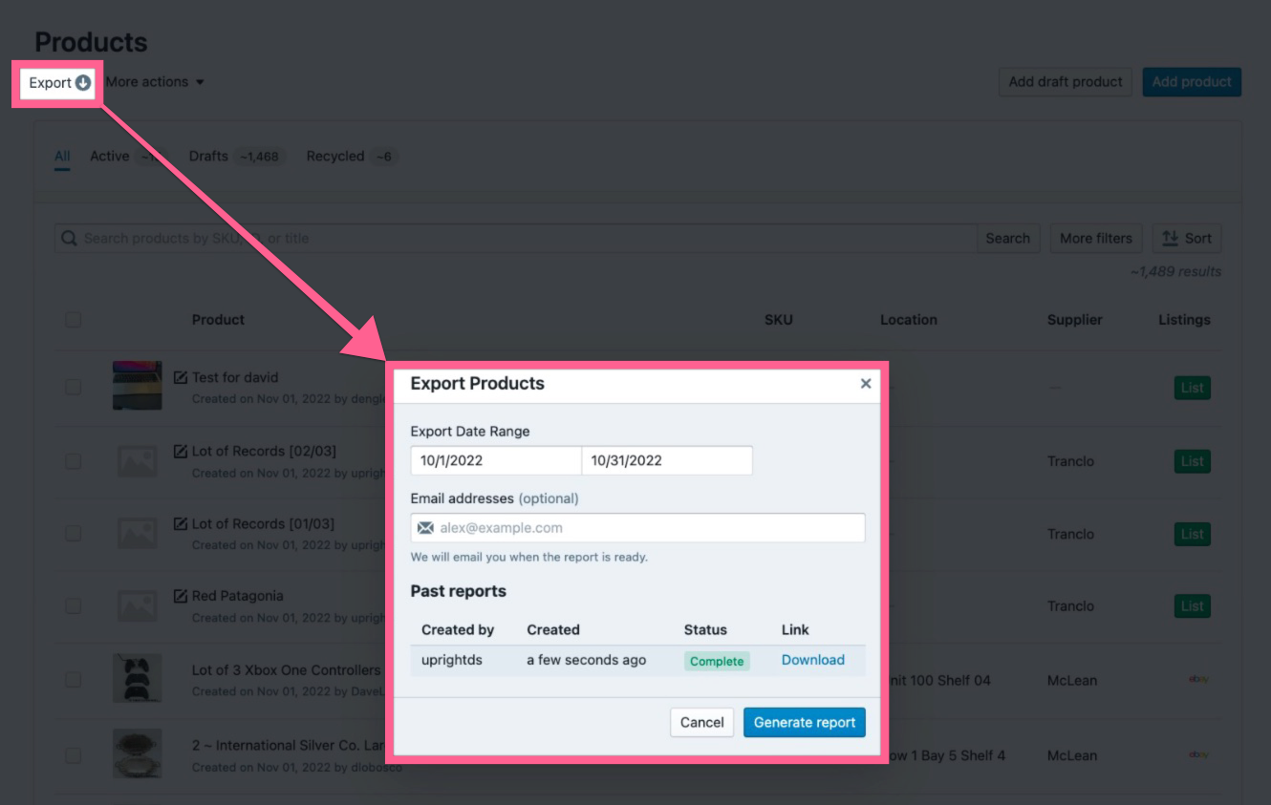1271x805 pixels.
Task: Open Lot of 3 Xbox One Controllers title
Action: pos(286,670)
